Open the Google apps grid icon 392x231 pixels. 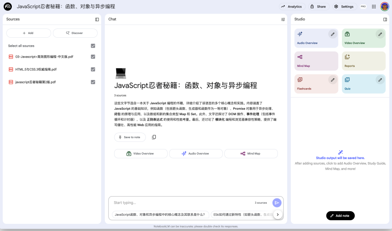[374, 7]
